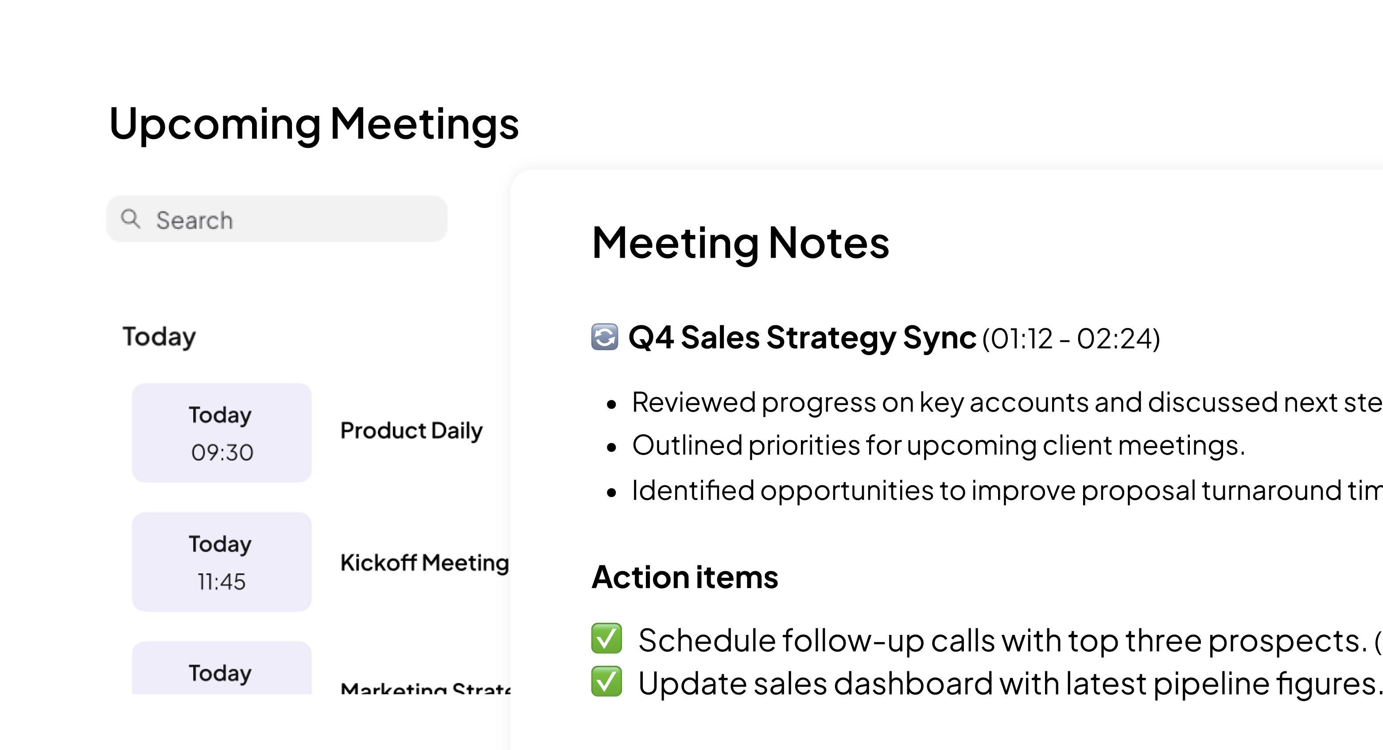Click the Today section header

(159, 337)
